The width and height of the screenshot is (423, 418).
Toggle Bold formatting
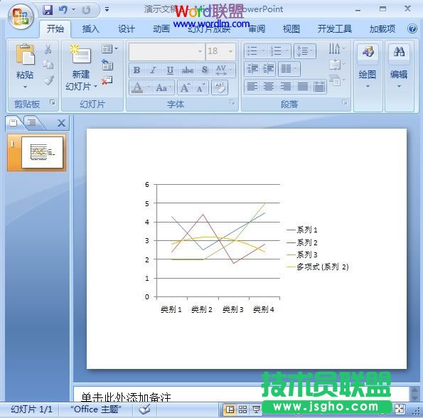click(x=136, y=70)
